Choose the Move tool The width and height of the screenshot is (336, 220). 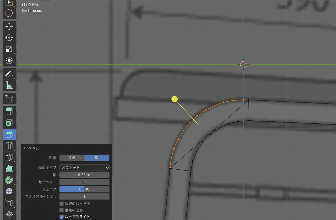click(x=9, y=27)
